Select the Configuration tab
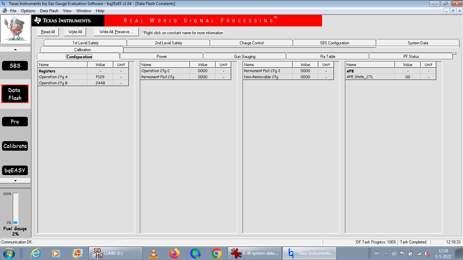The height and width of the screenshot is (260, 463). point(79,57)
